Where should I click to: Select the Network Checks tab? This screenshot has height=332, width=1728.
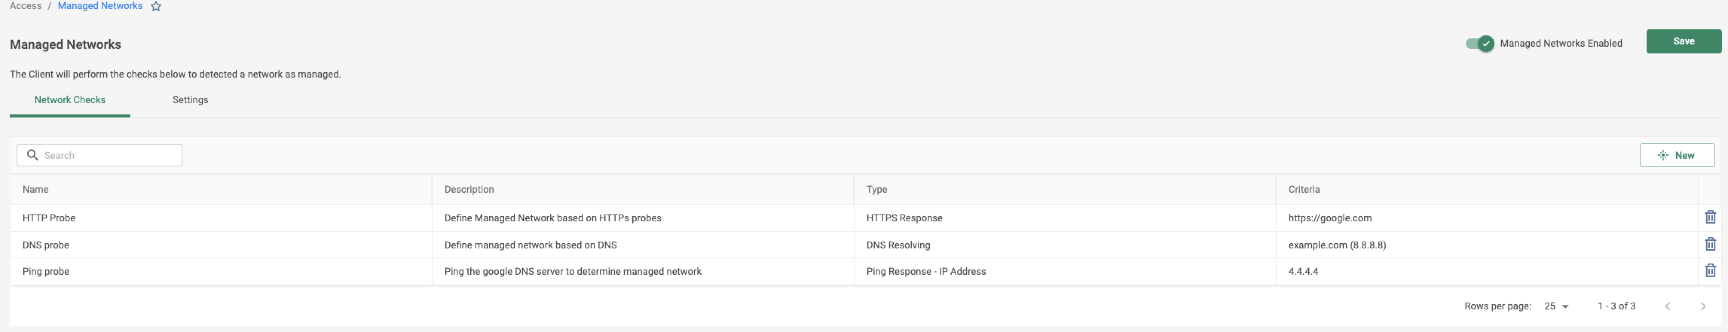coord(70,99)
